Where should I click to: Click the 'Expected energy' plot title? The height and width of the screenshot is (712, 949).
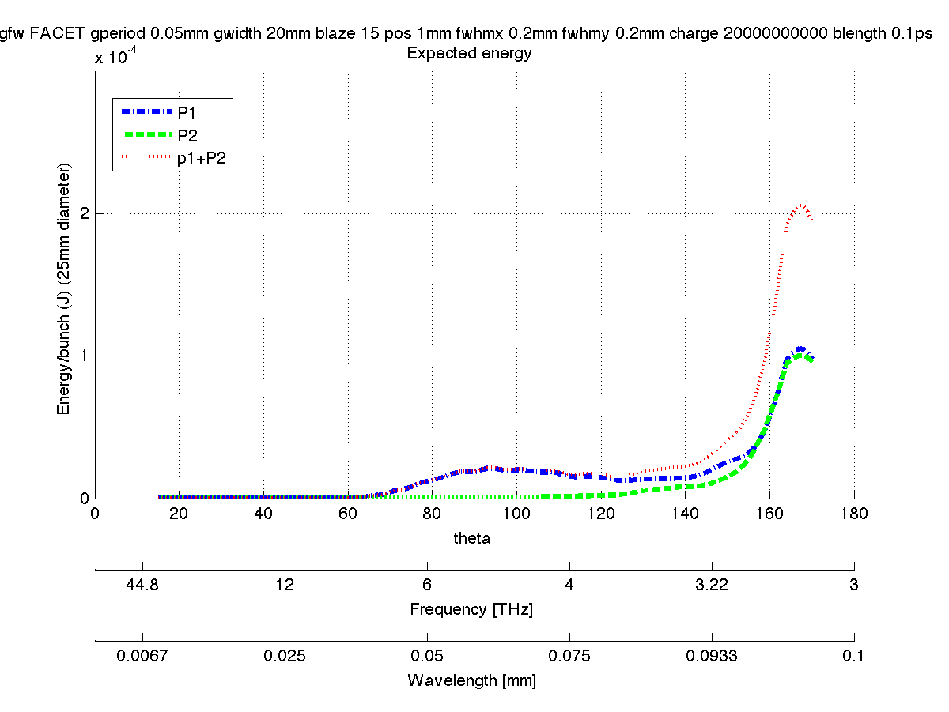tap(468, 55)
